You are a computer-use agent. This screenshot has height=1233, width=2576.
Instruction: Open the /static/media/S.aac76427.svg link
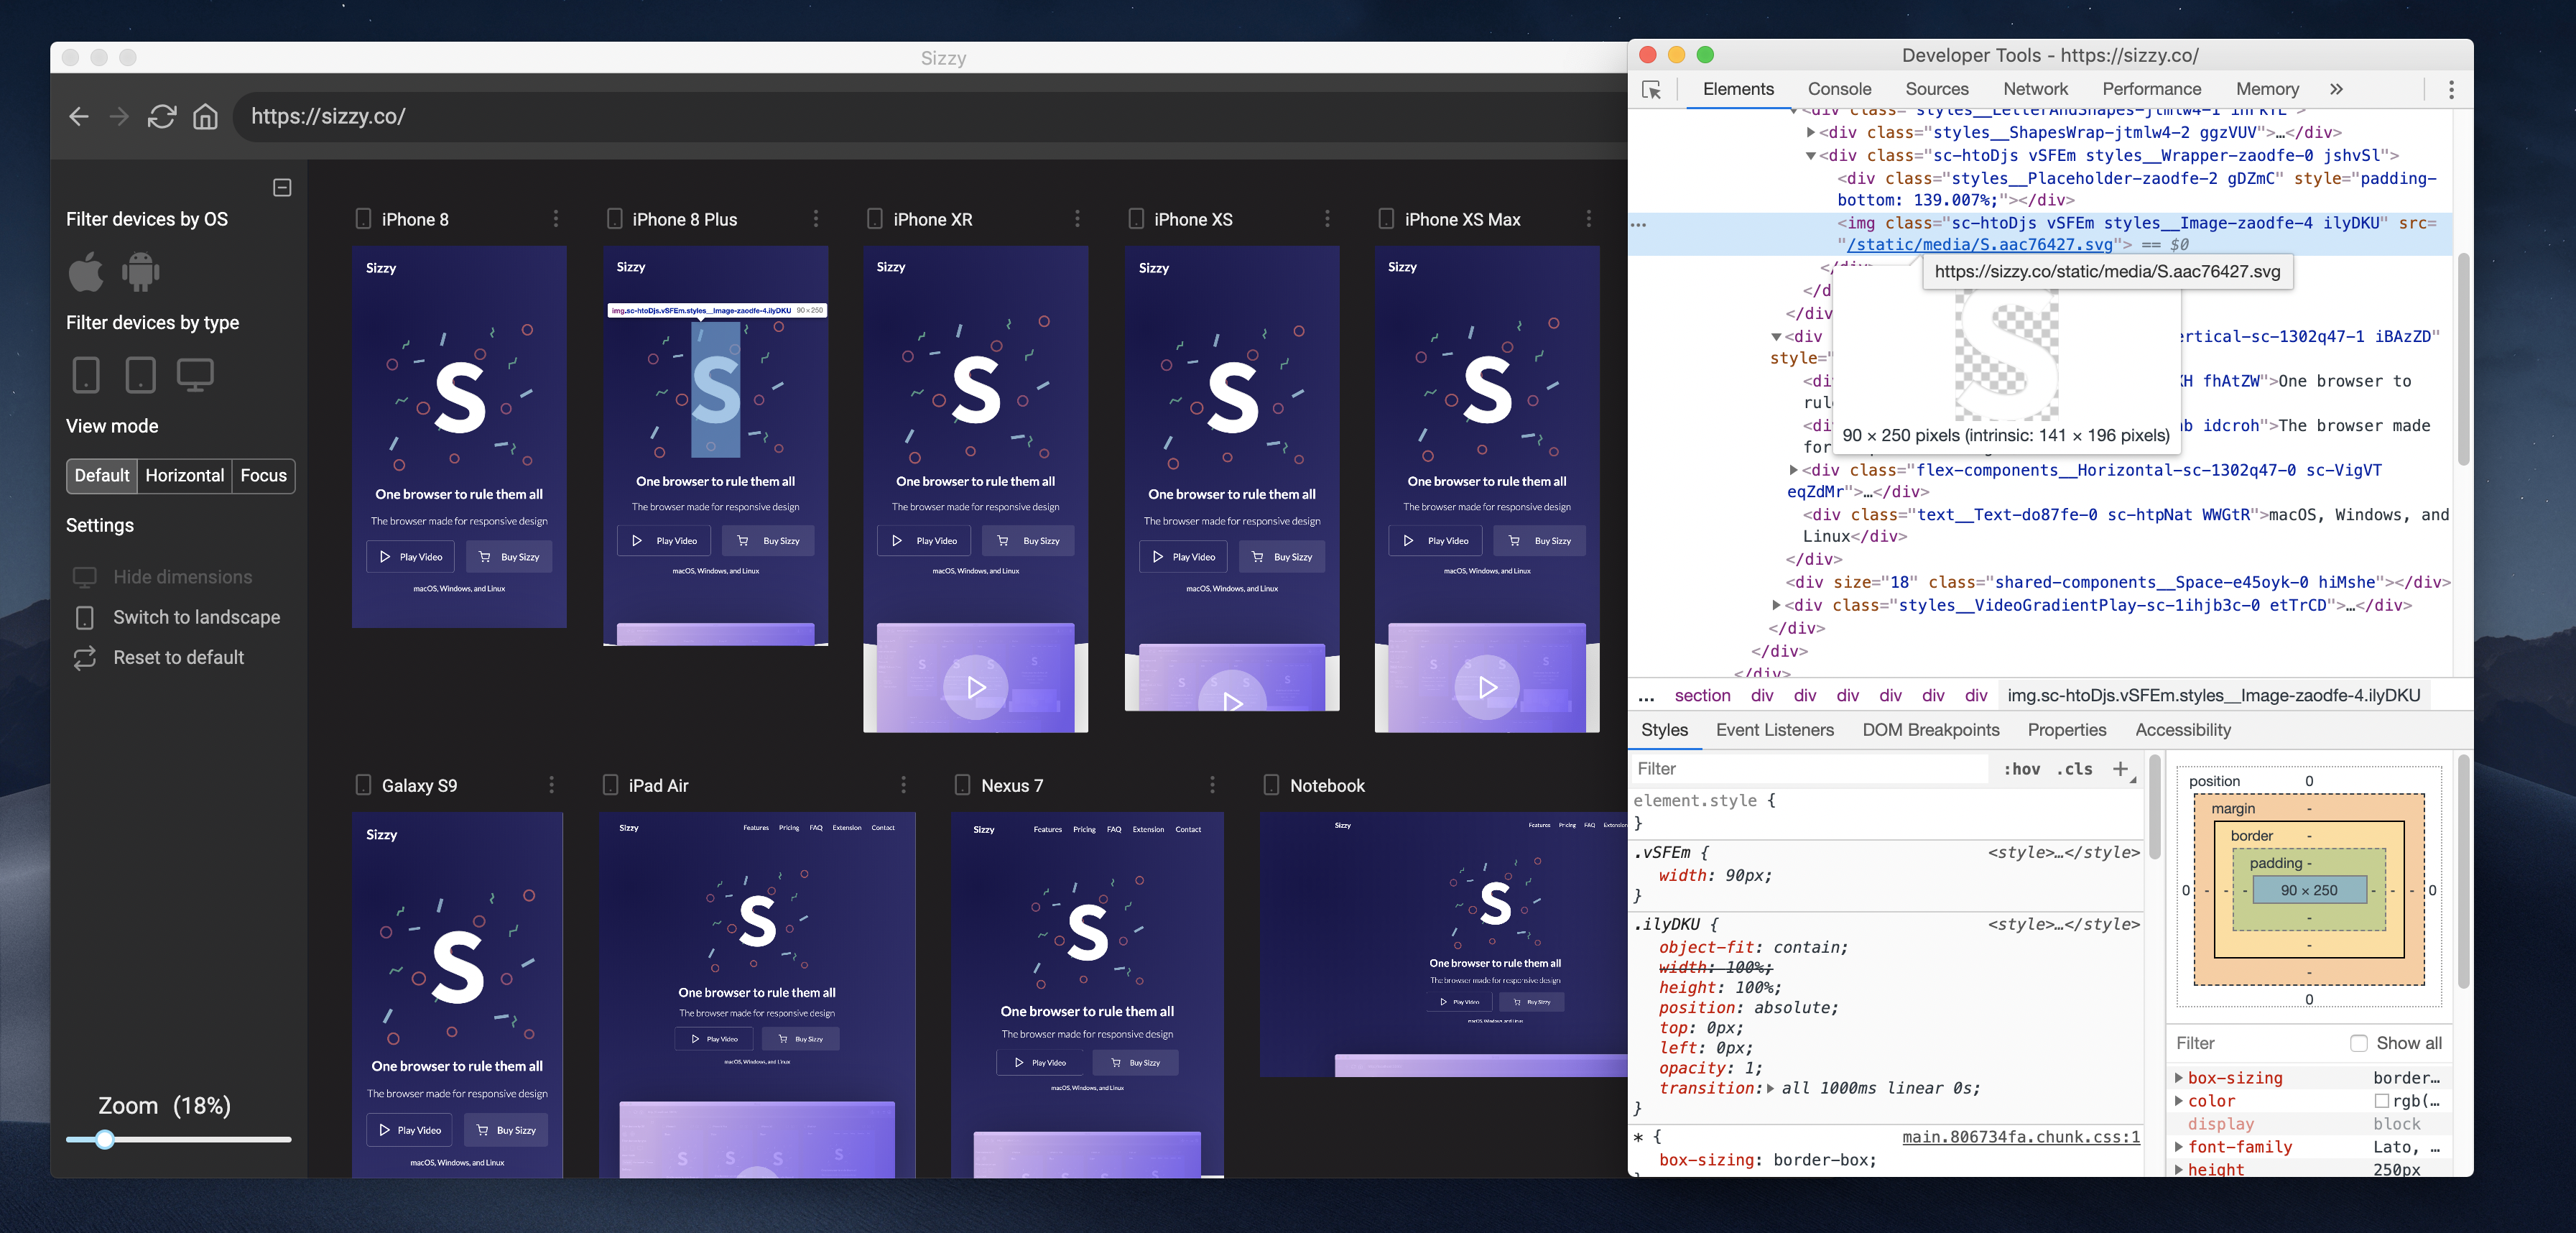pyautogui.click(x=1980, y=245)
